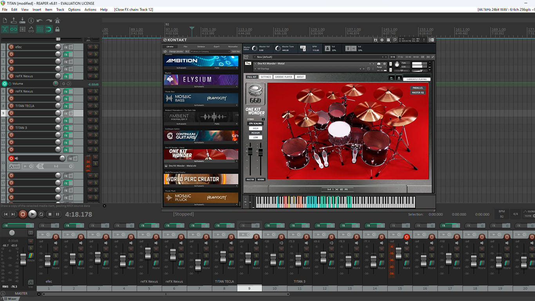Click the Redo arrow icon

(x=49, y=20)
